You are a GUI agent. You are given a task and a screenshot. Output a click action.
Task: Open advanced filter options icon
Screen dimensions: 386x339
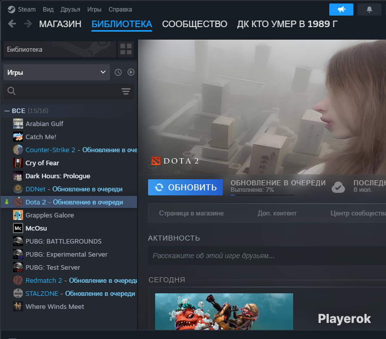coord(126,91)
